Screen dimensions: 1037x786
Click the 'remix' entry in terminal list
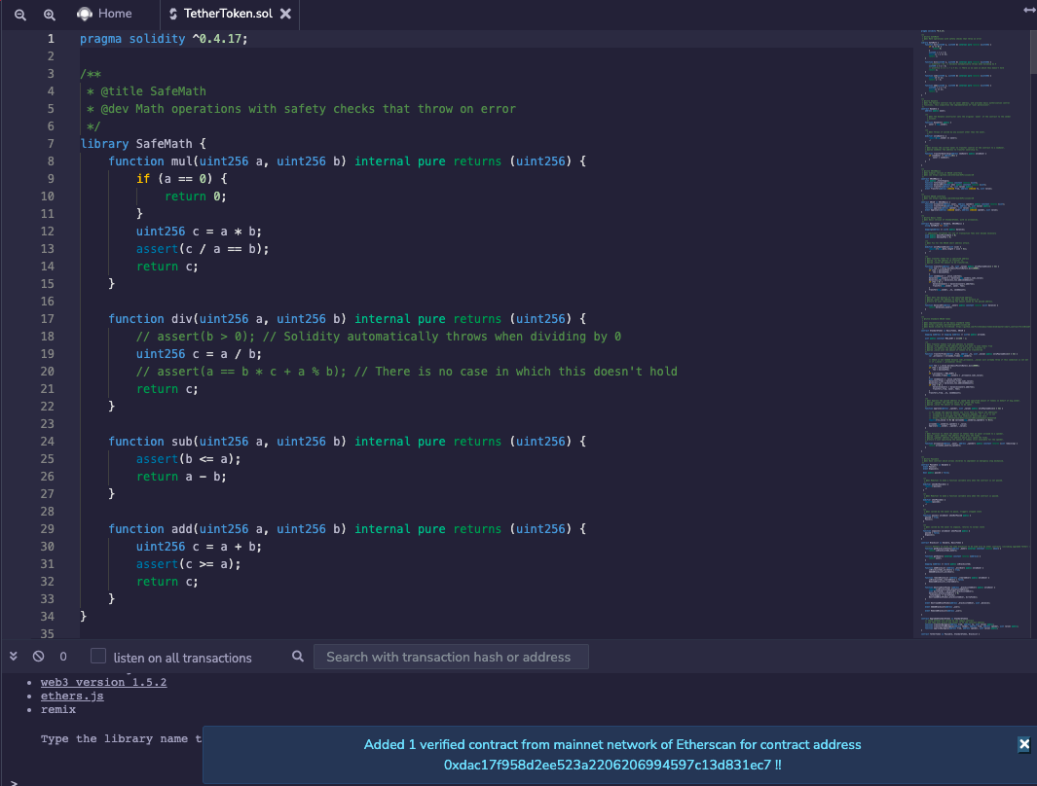[x=58, y=710]
